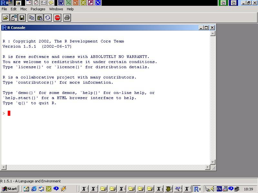The image size is (258, 193).
Task: Click the yellow sticky note shortcut icon
Action: (51, 3)
